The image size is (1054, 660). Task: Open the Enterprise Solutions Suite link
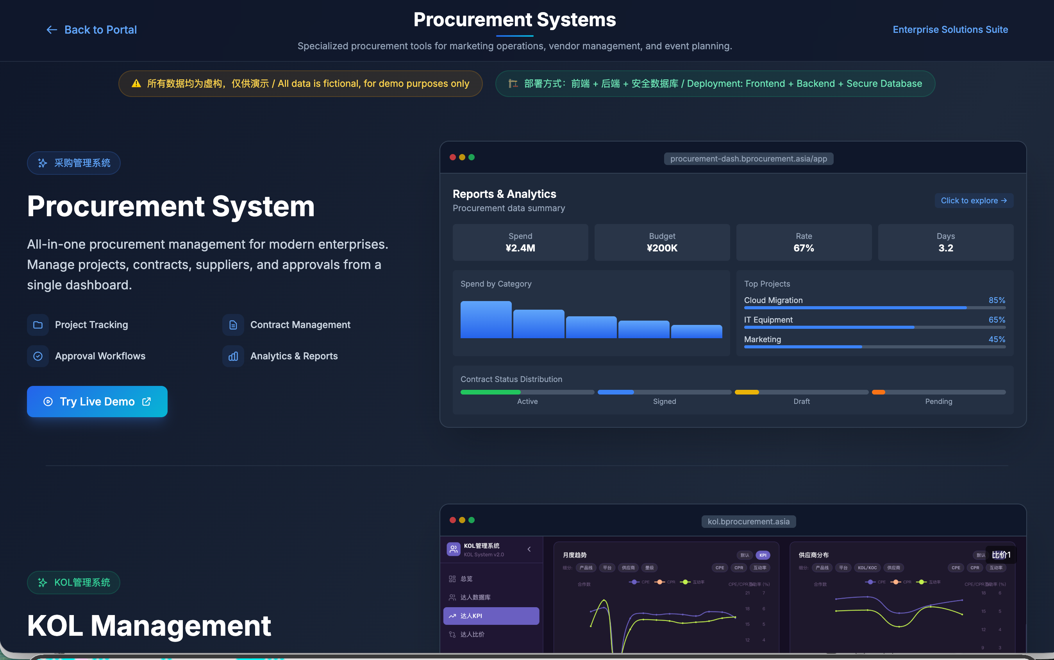(950, 30)
